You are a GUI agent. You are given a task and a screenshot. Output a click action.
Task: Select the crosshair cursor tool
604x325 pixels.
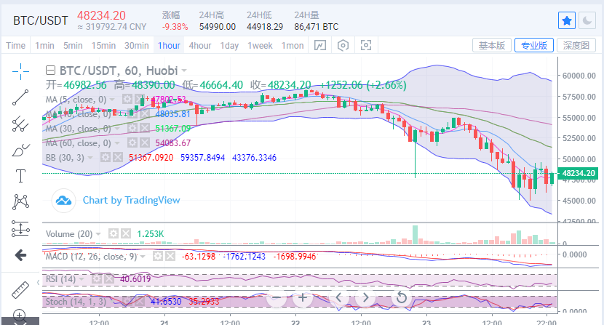(x=20, y=72)
